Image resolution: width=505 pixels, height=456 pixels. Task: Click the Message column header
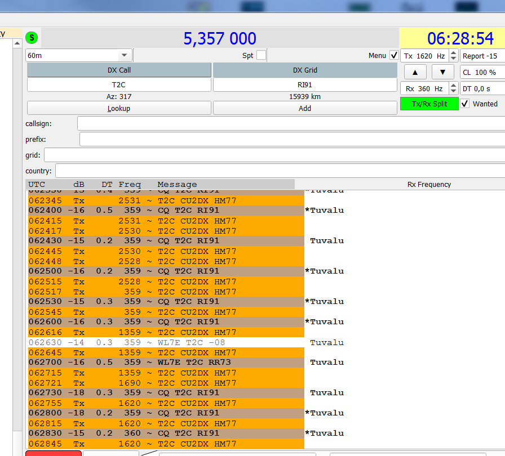tap(177, 184)
